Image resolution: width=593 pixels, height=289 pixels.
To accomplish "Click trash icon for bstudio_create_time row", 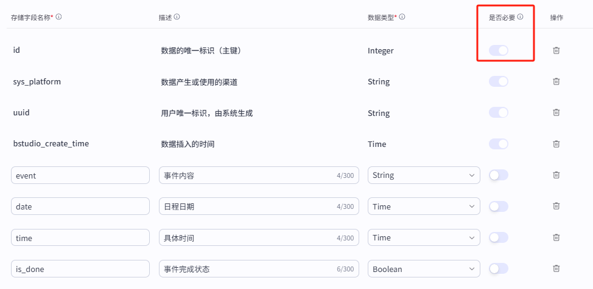I will pyautogui.click(x=556, y=144).
